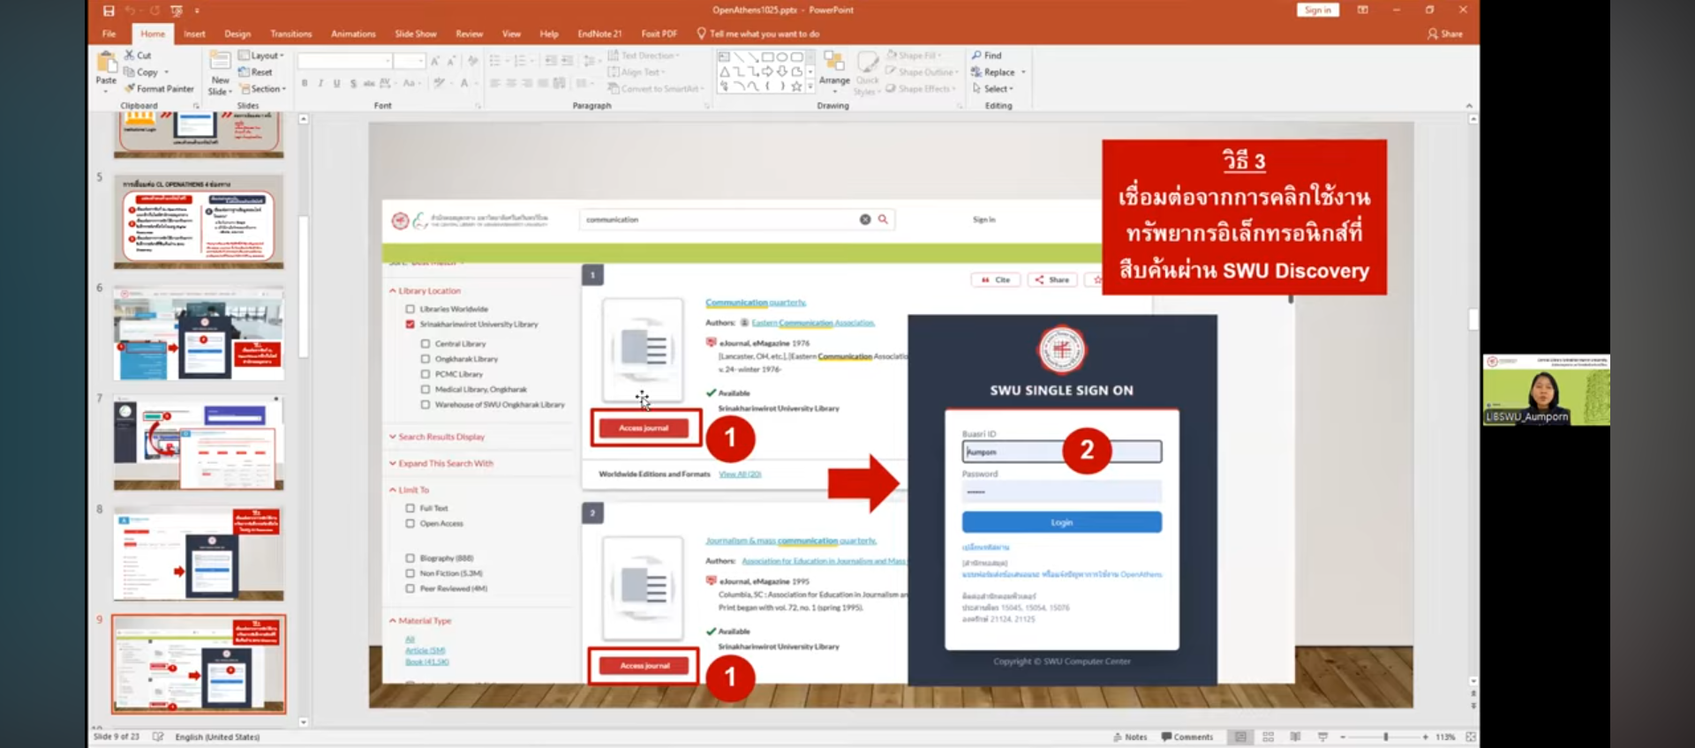Pick the oval shape in shapes gallery

(x=782, y=56)
